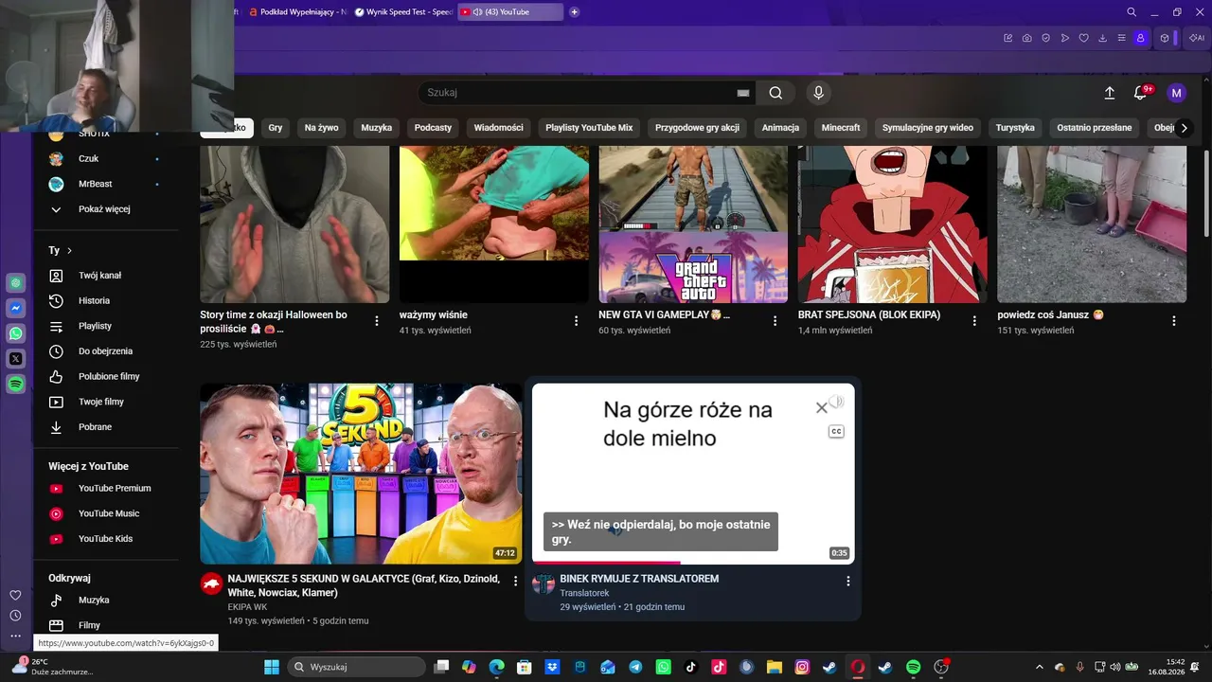1212x682 pixels.
Task: Open ChatGPT in the browser sidebar
Action: (x=16, y=283)
